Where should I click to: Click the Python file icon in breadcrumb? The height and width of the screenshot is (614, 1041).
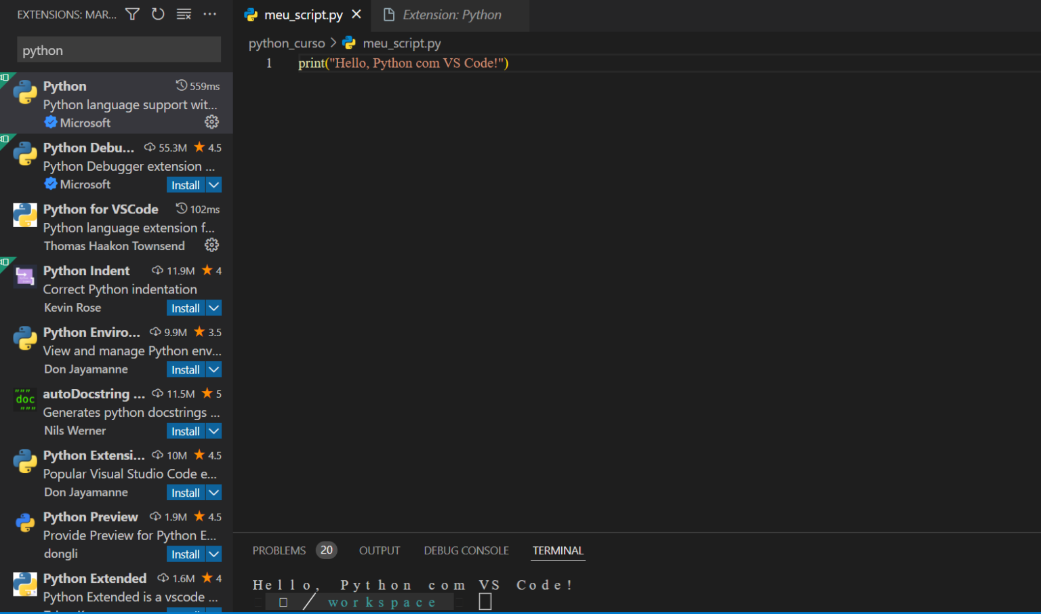(x=349, y=43)
